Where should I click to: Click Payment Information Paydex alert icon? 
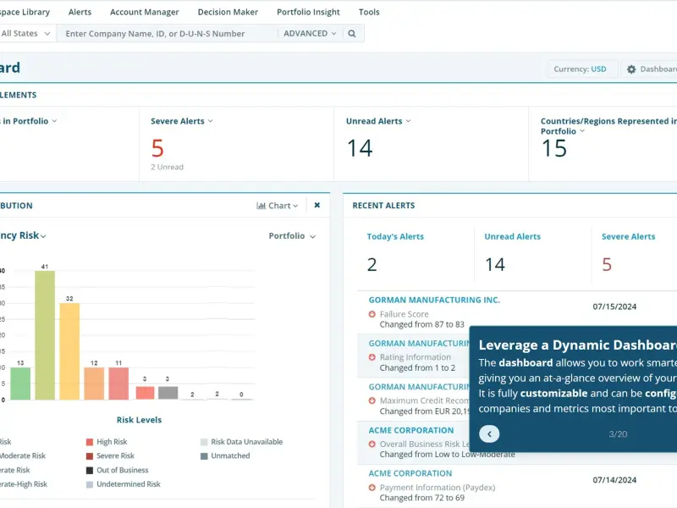372,488
